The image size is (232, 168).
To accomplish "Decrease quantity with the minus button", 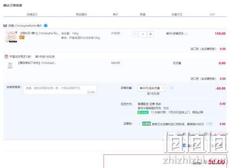I will coord(135,34).
